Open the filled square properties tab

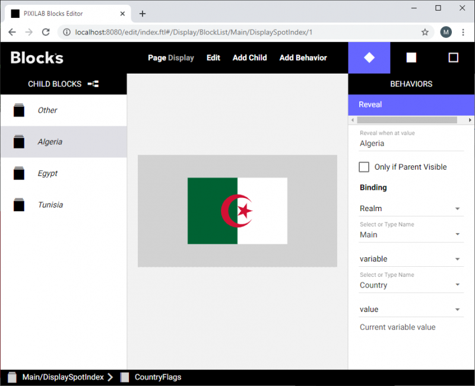(x=411, y=58)
